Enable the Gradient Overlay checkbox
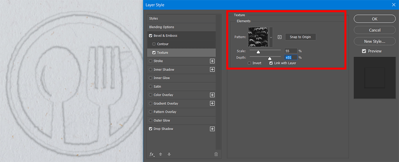Image resolution: width=399 pixels, height=162 pixels. [x=151, y=103]
